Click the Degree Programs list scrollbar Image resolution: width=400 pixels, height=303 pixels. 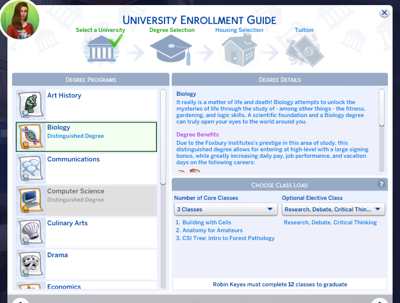(x=163, y=136)
